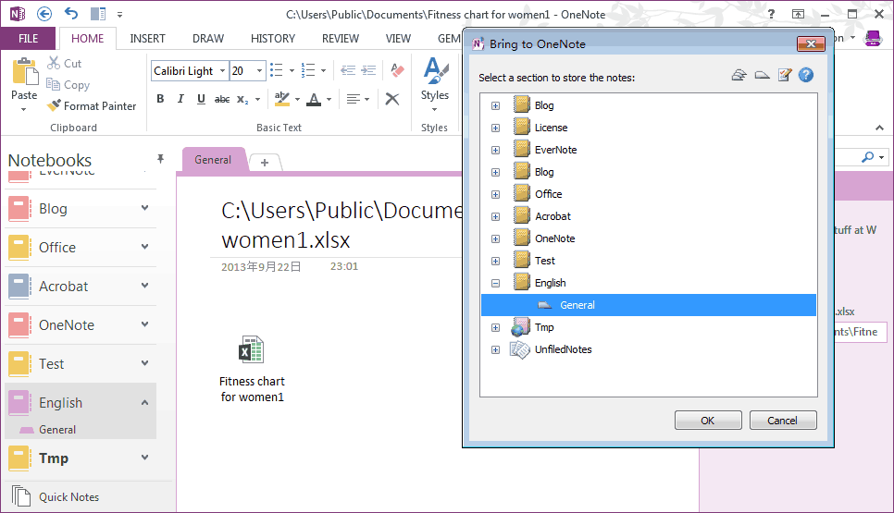Viewport: 894px width, 513px height.
Task: Switch to the INSERT tab
Action: [x=148, y=38]
